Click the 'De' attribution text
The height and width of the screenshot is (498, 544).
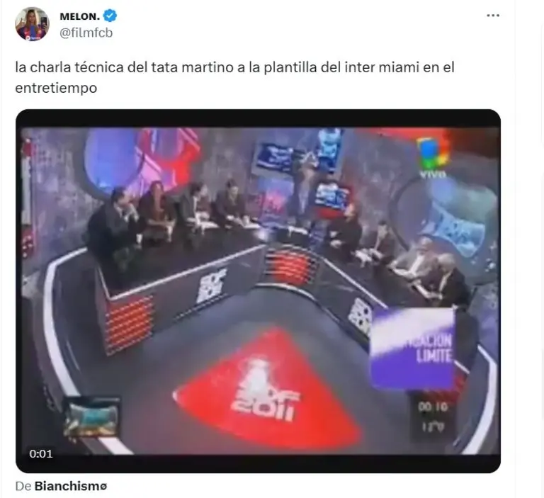tap(23, 486)
